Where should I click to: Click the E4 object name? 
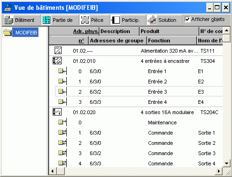pos(201,102)
